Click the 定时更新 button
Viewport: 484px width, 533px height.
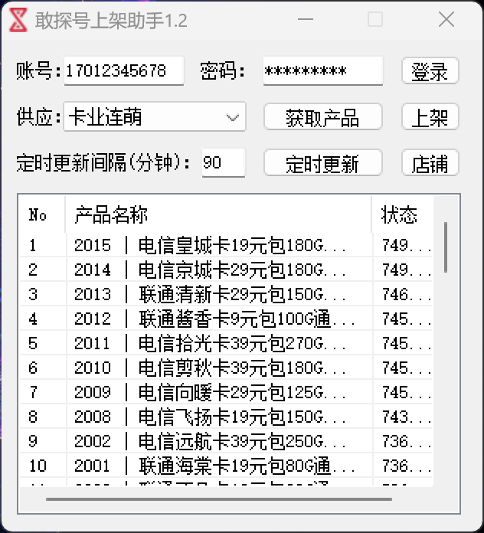(322, 163)
